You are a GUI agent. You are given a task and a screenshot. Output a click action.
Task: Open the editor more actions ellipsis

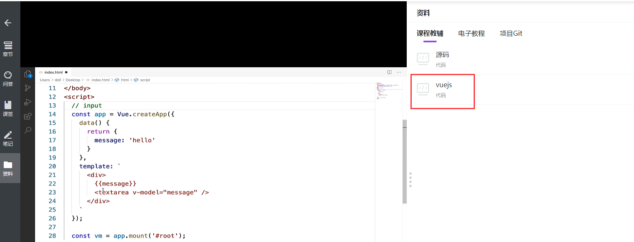tap(399, 72)
